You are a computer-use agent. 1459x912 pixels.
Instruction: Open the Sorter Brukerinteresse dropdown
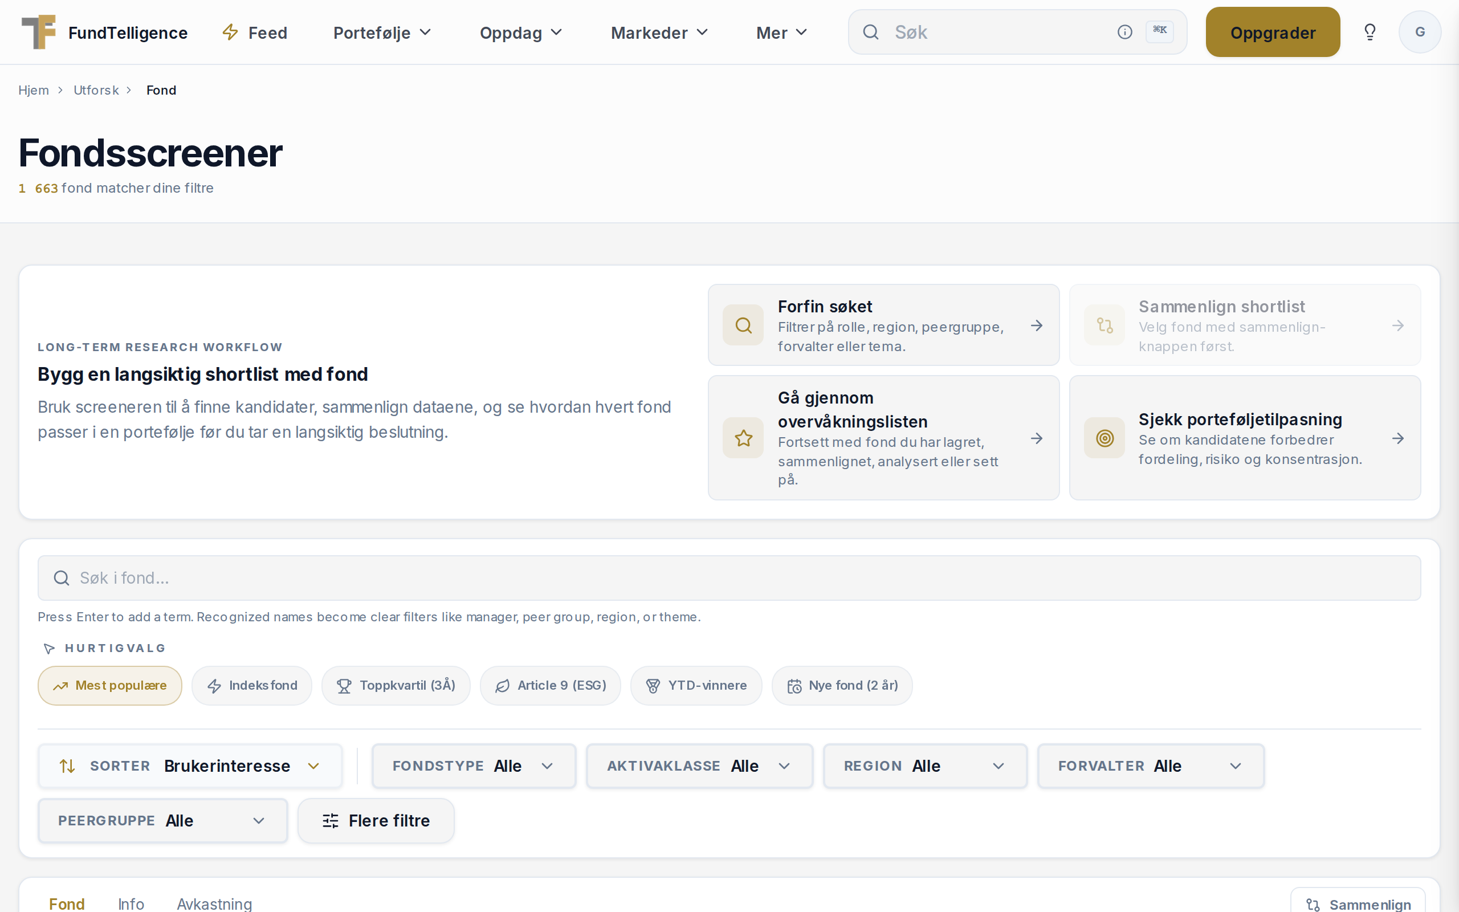click(190, 766)
